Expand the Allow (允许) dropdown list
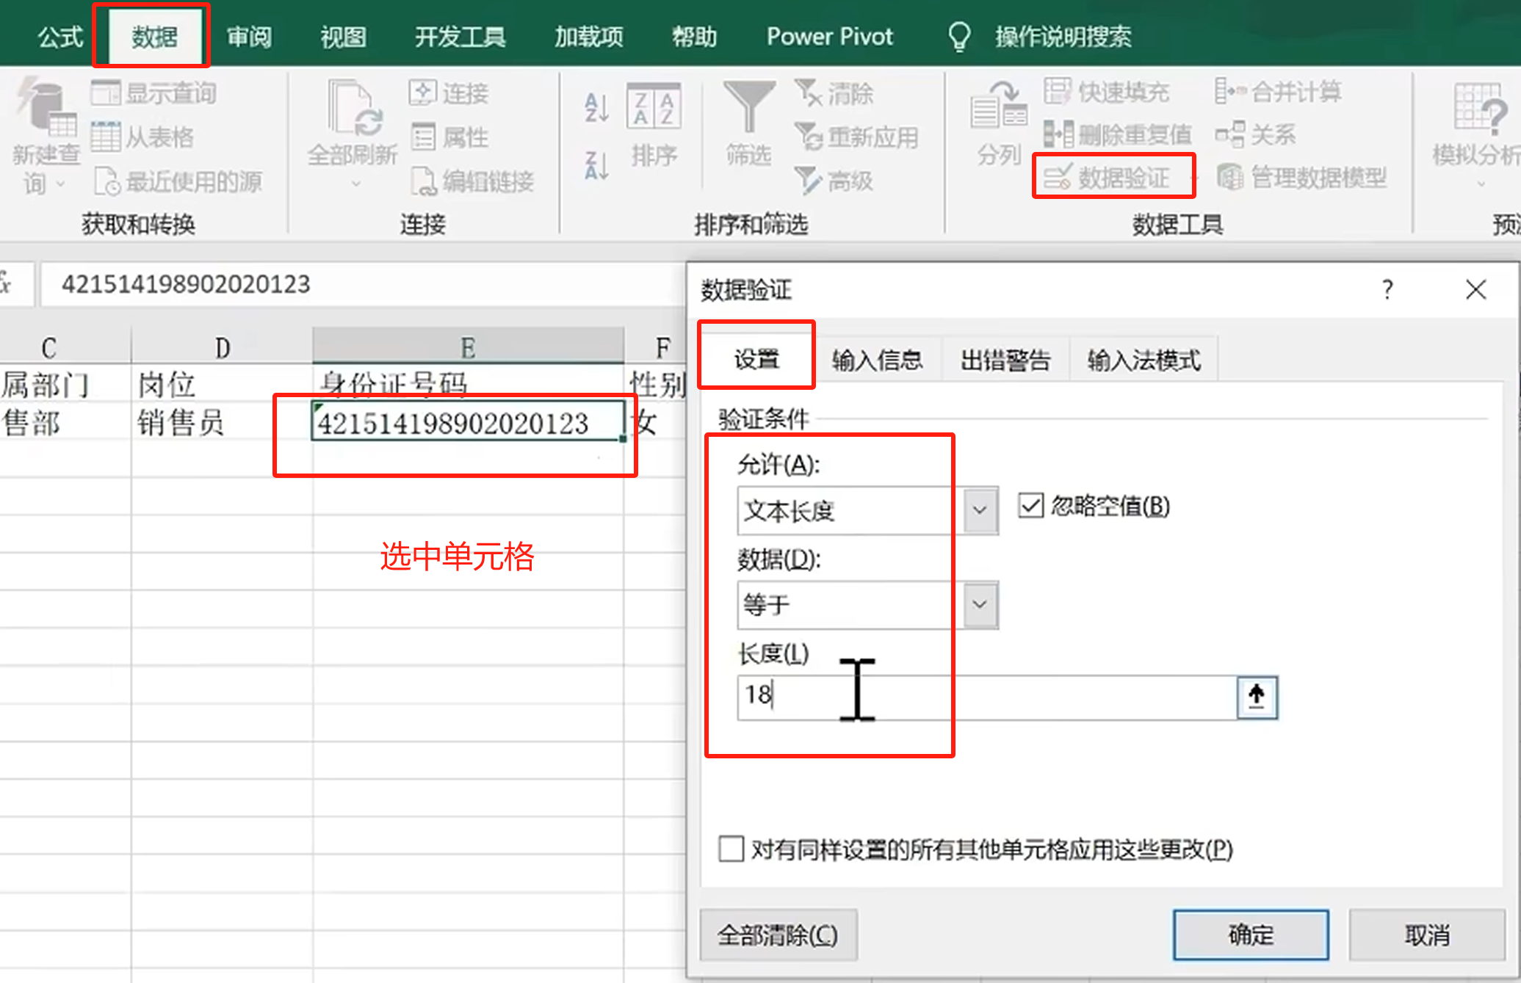 point(980,509)
